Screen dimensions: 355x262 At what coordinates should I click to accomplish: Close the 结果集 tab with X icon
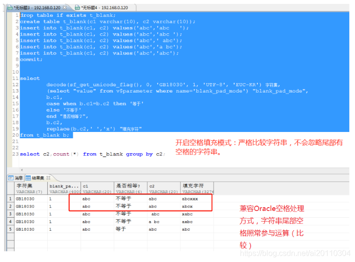pyautogui.click(x=48, y=178)
